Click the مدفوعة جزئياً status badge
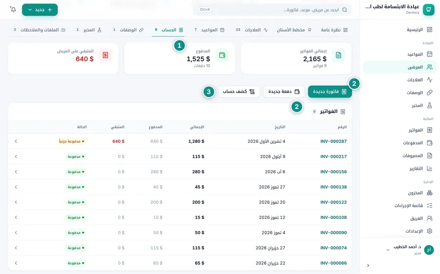Image resolution: width=440 pixels, height=274 pixels. click(x=71, y=141)
